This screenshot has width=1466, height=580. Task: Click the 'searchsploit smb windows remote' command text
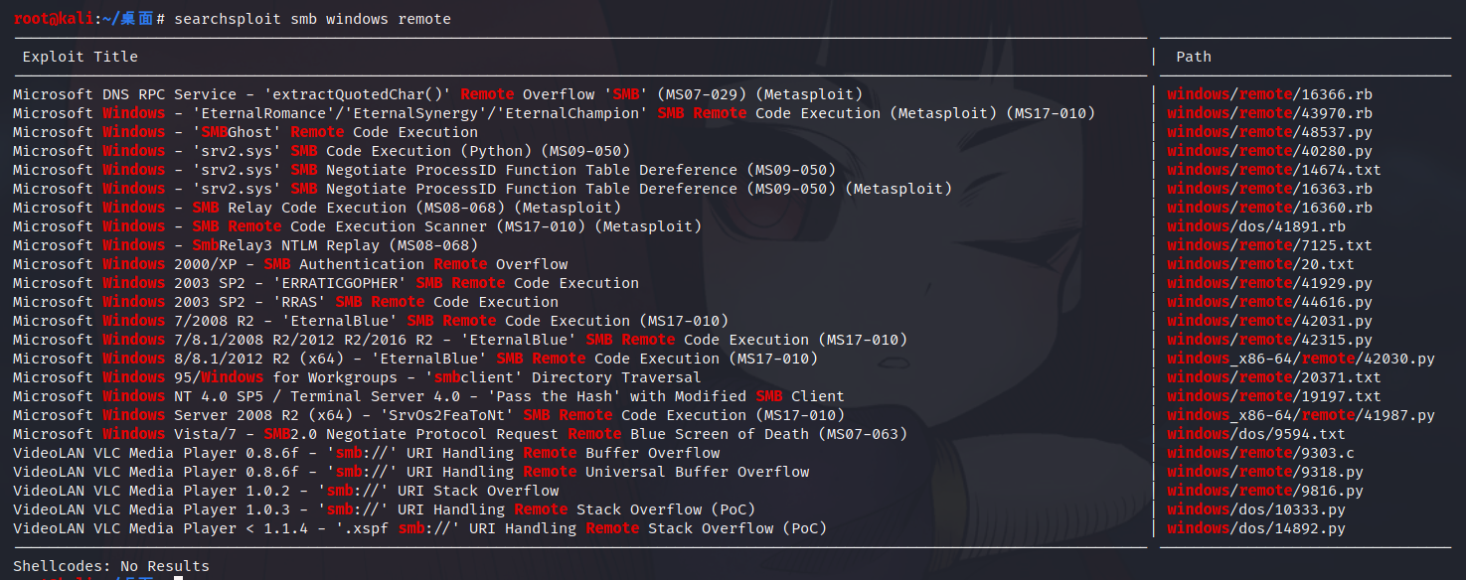(312, 19)
